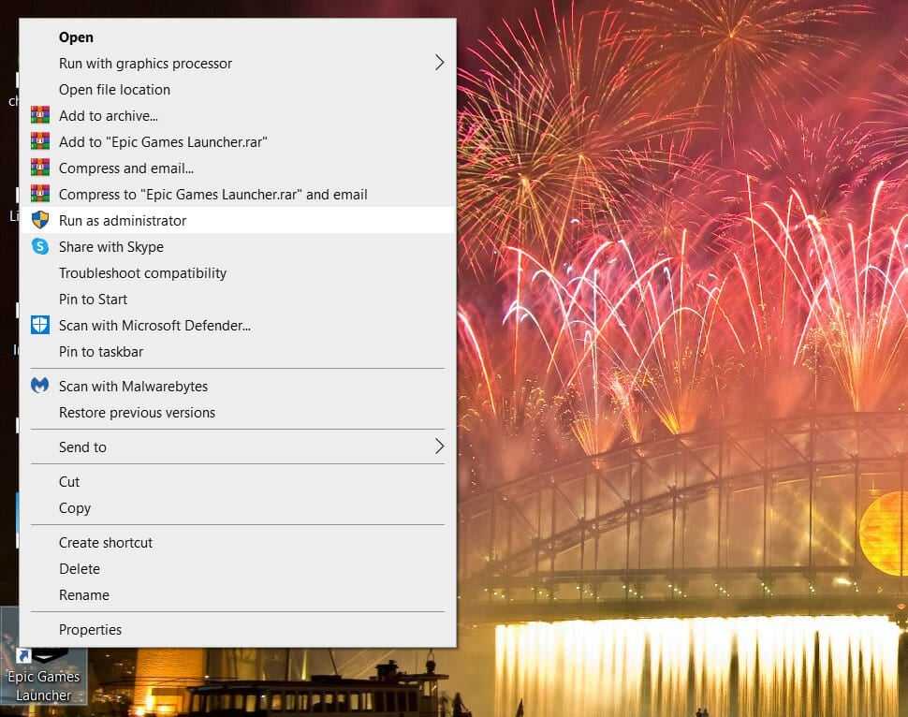908x717 pixels.
Task: Choose Compress to "Epic Games Launcher.rar" and email
Action: pos(238,195)
